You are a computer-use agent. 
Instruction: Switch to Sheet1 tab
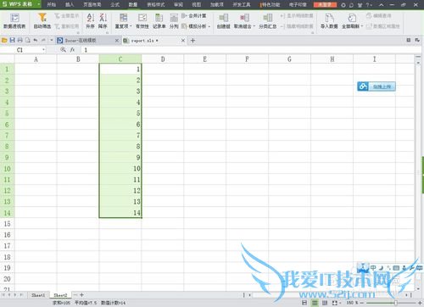38,295
